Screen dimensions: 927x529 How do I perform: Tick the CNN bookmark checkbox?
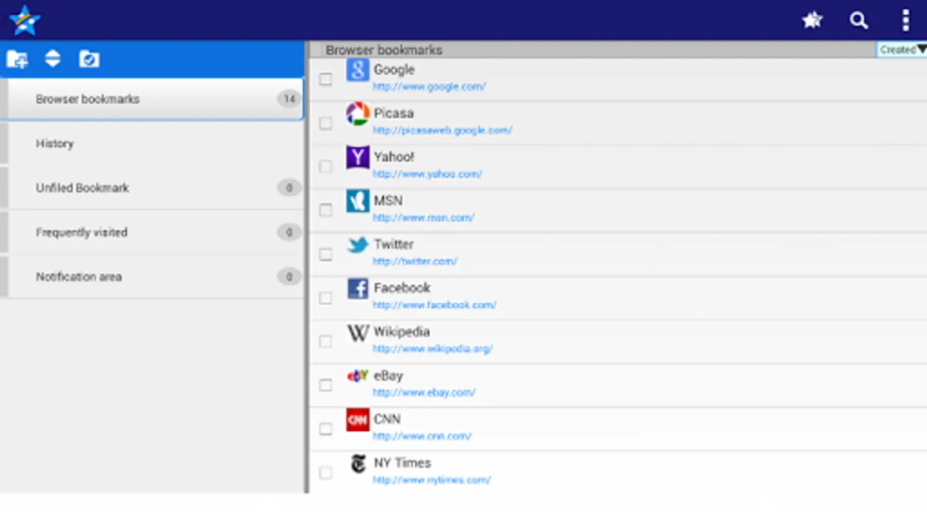(x=325, y=428)
